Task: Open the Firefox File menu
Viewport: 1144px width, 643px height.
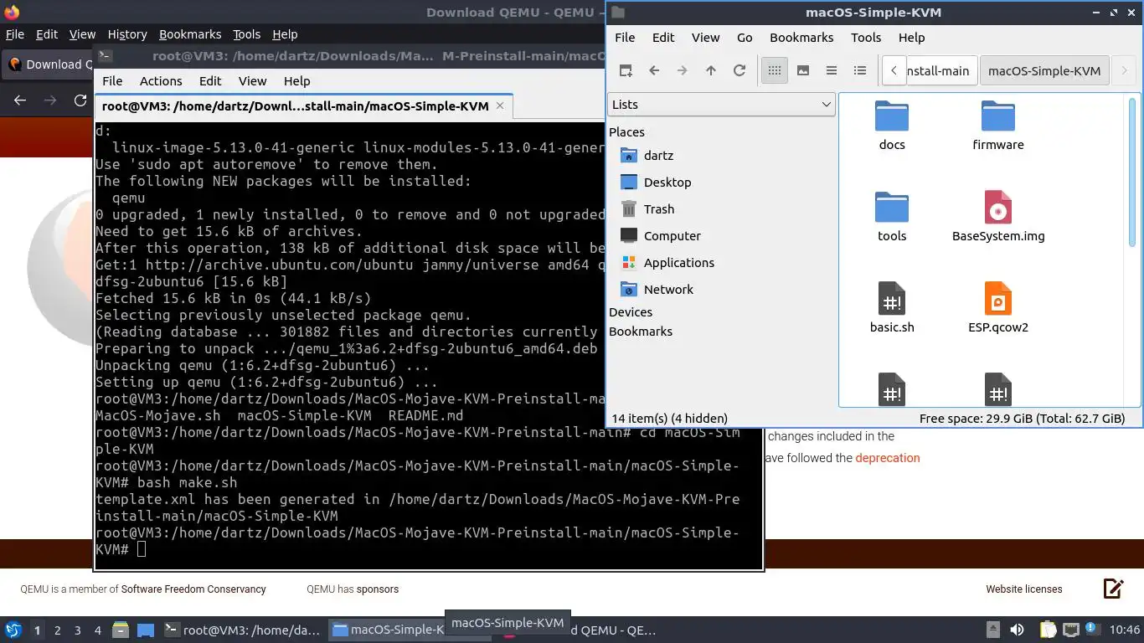Action: [x=15, y=34]
